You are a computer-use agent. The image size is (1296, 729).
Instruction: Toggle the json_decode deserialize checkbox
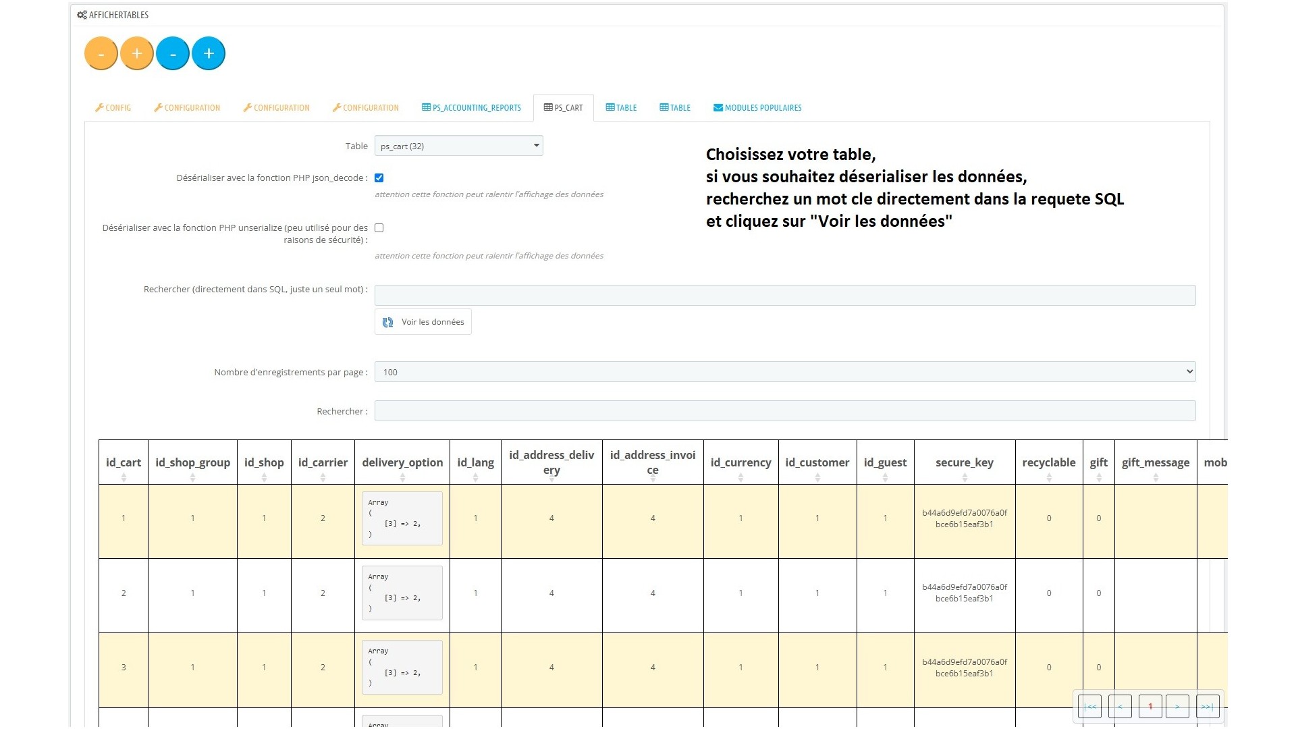[x=379, y=178]
